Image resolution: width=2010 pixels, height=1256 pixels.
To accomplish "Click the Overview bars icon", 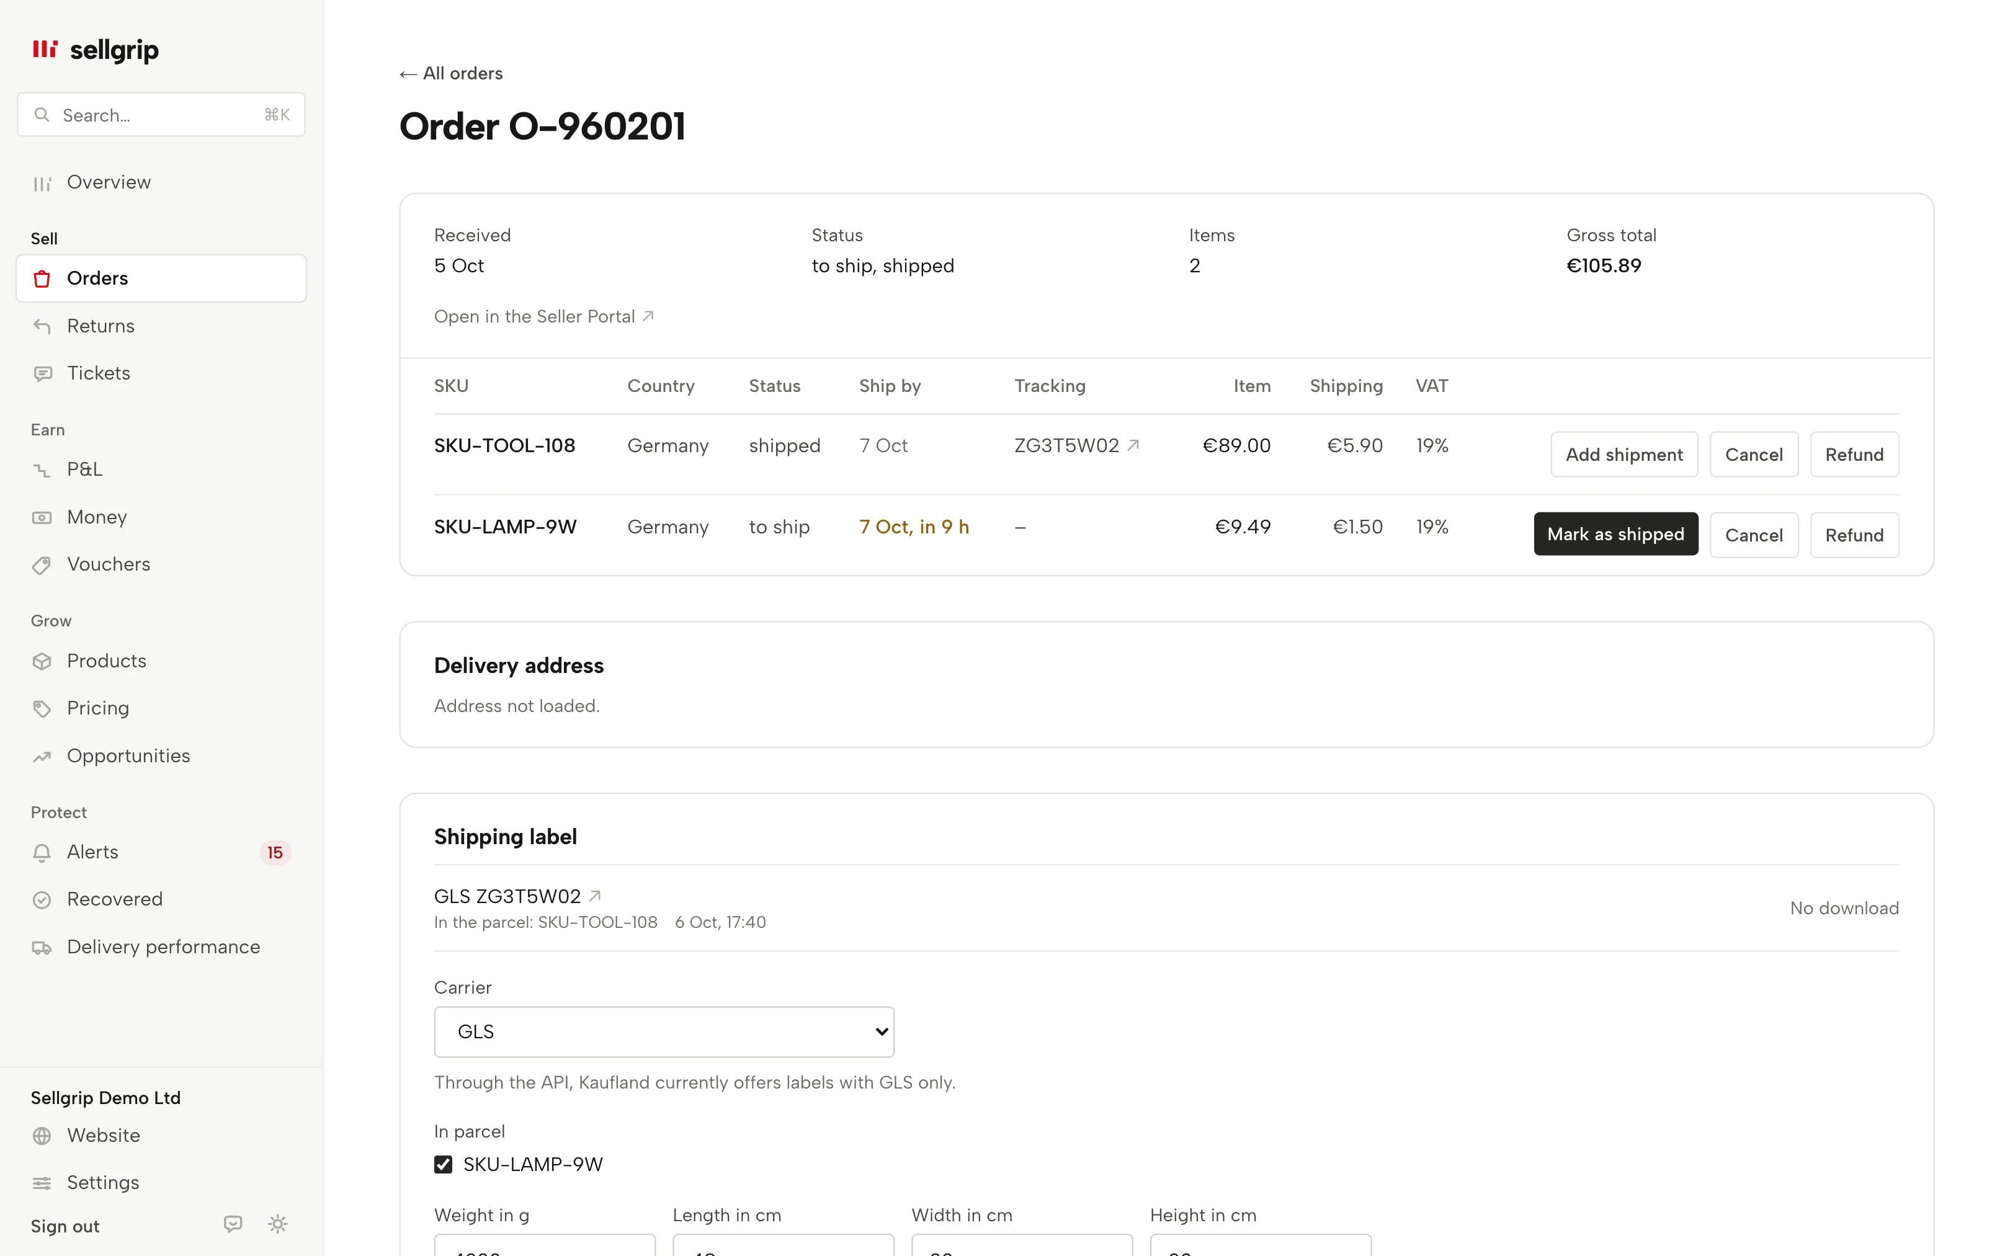I will (42, 183).
